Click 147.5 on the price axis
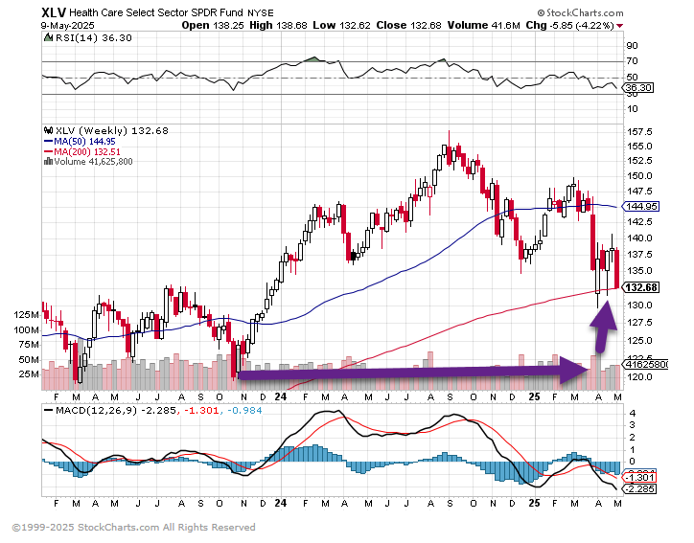This screenshot has width=694, height=543. 639,192
